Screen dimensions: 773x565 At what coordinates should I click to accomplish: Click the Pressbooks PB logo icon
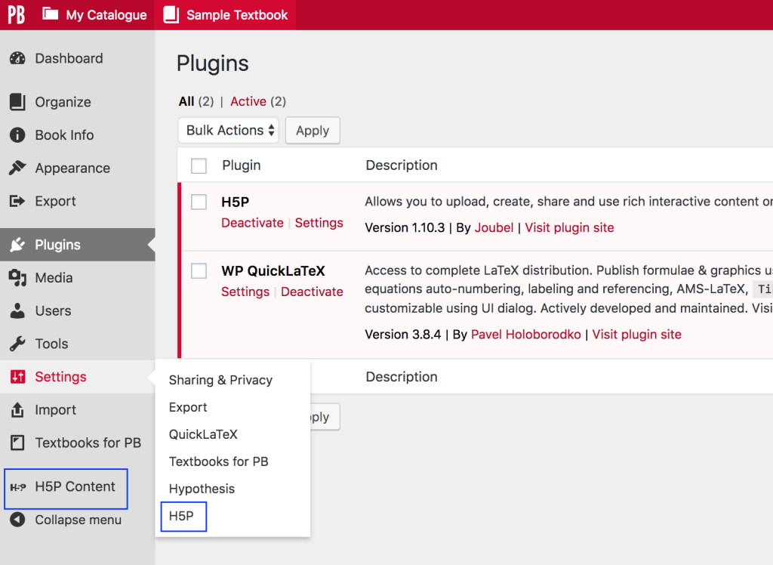[16, 14]
